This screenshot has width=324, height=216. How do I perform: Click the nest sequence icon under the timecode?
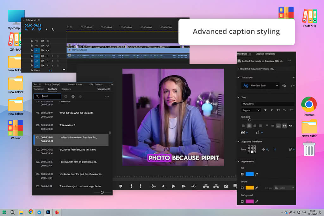pos(27,29)
